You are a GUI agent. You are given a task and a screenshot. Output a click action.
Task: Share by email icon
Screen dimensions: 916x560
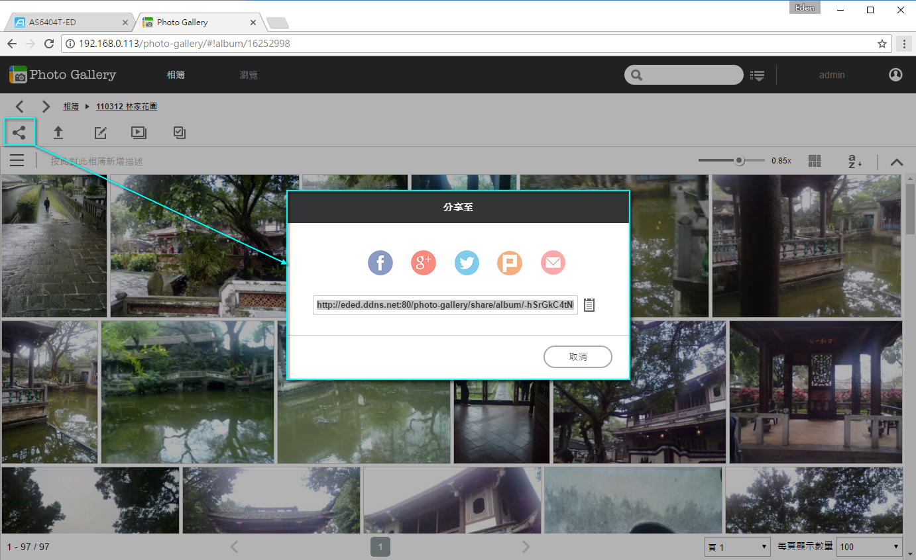553,263
